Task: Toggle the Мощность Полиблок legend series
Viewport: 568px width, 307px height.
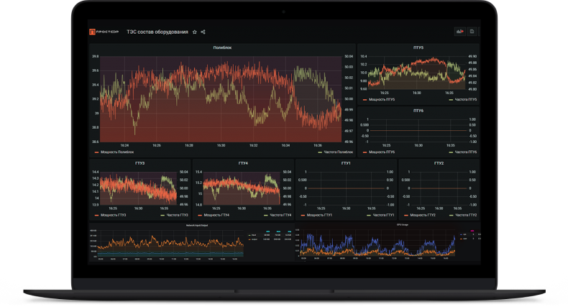Action: (x=116, y=152)
